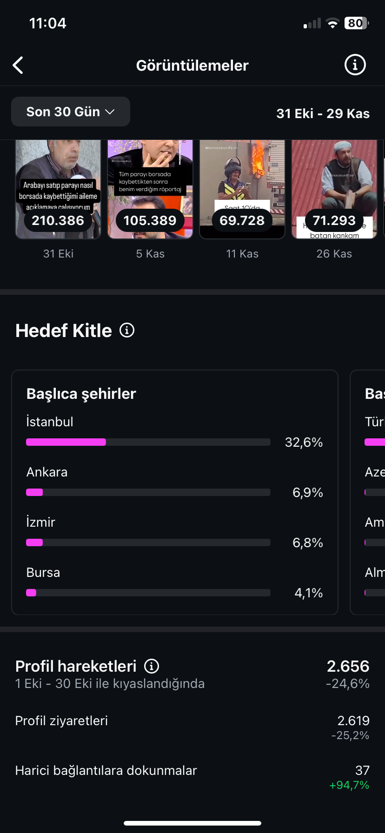Check the Wi-Fi status icon
This screenshot has height=833, width=385.
pyautogui.click(x=332, y=23)
